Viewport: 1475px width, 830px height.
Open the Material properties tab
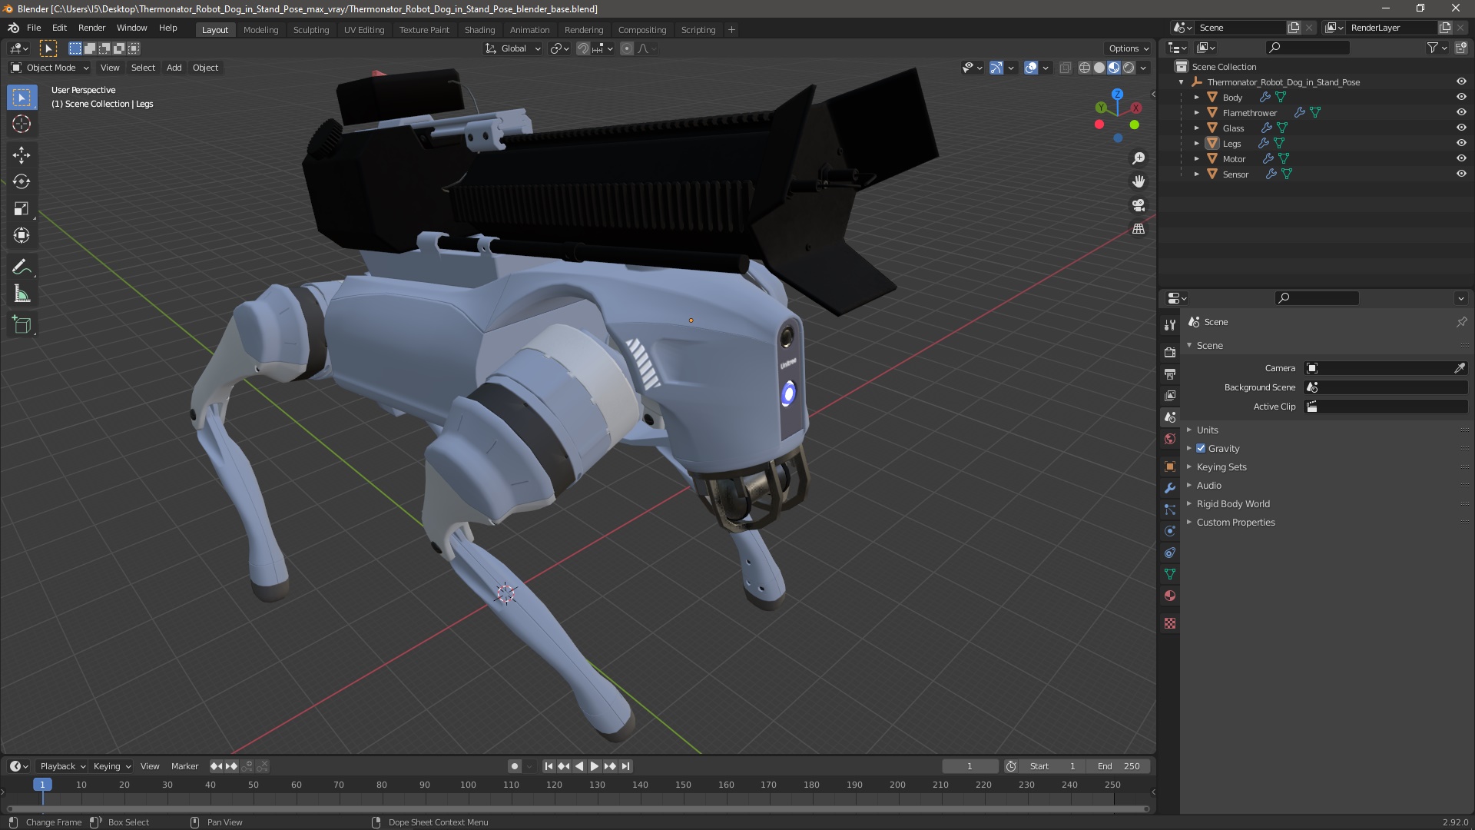(x=1170, y=596)
